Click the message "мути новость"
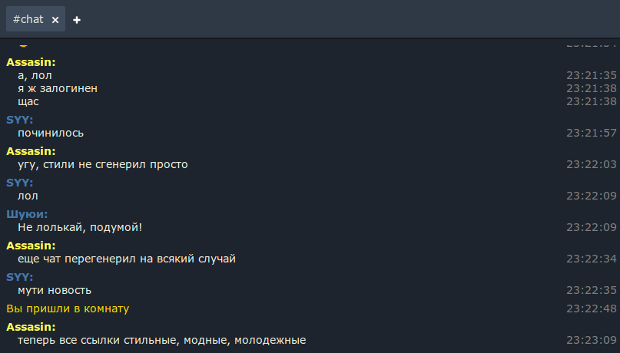The height and width of the screenshot is (353, 620). click(x=55, y=290)
